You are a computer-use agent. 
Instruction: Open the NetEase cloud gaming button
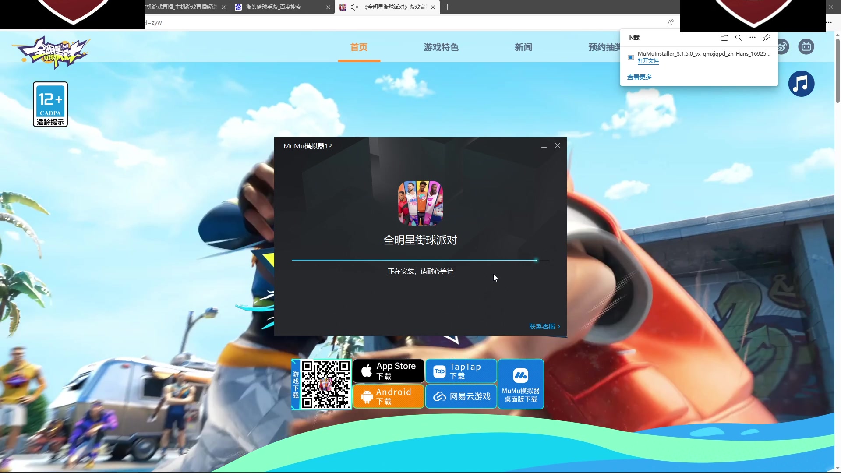461,396
